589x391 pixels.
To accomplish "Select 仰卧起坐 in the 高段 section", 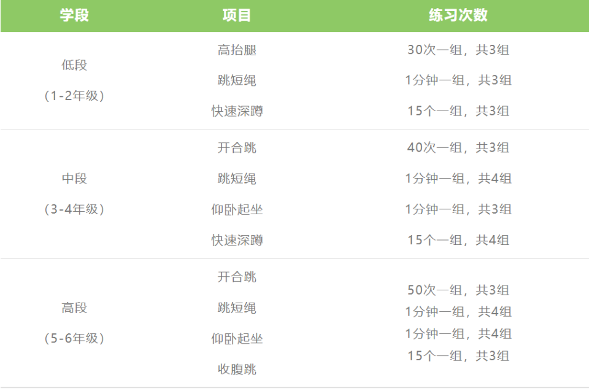I will click(237, 339).
